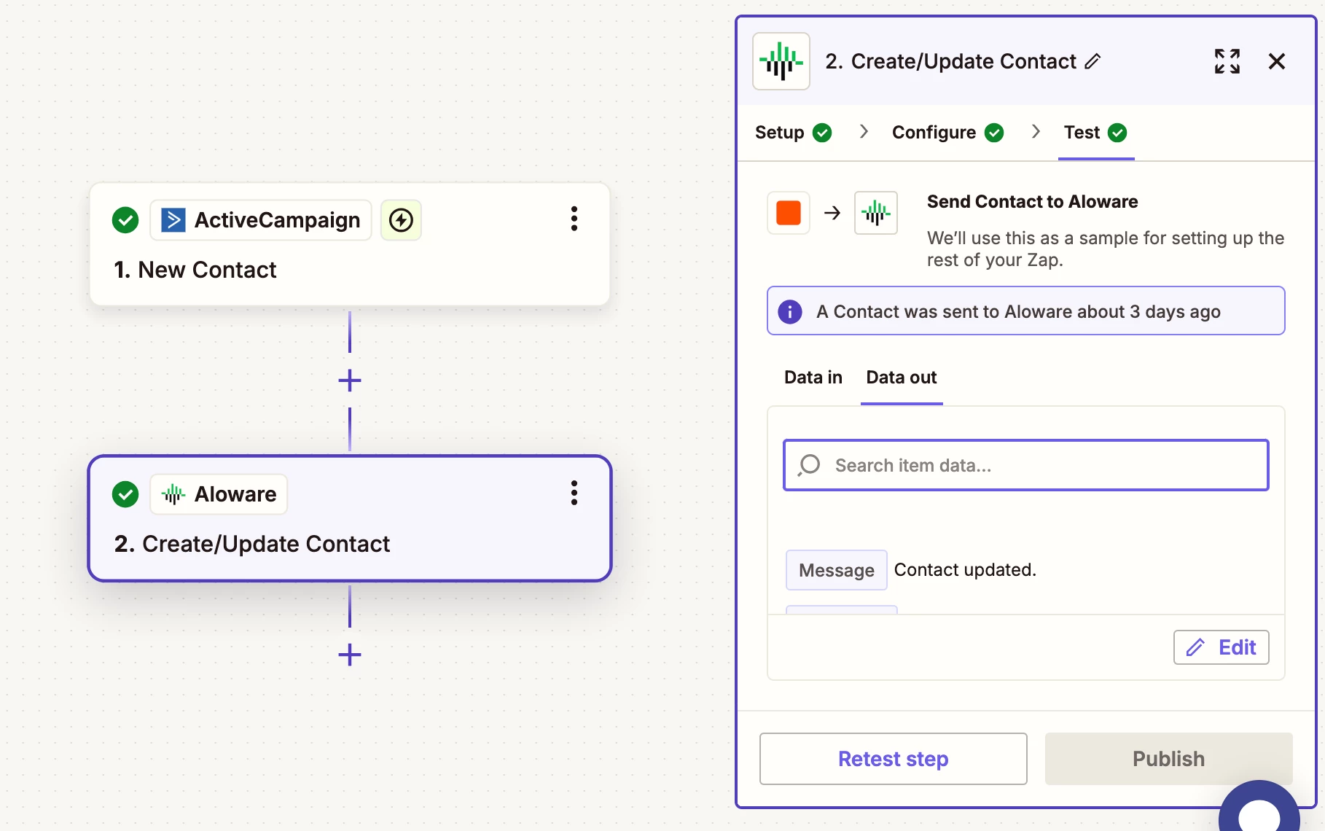Click the instant trigger lightning icon
The width and height of the screenshot is (1325, 831).
pos(401,220)
